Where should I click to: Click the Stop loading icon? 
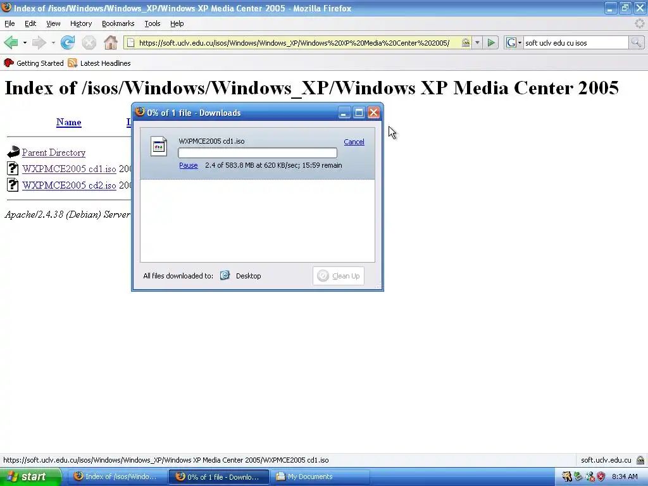pos(89,42)
